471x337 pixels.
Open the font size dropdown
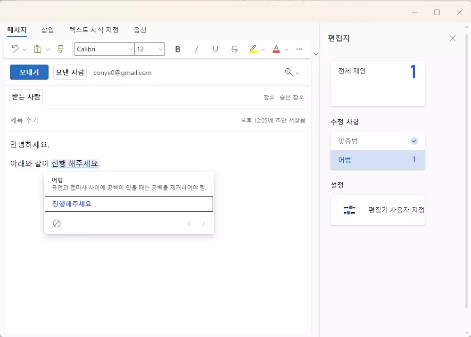click(x=149, y=49)
